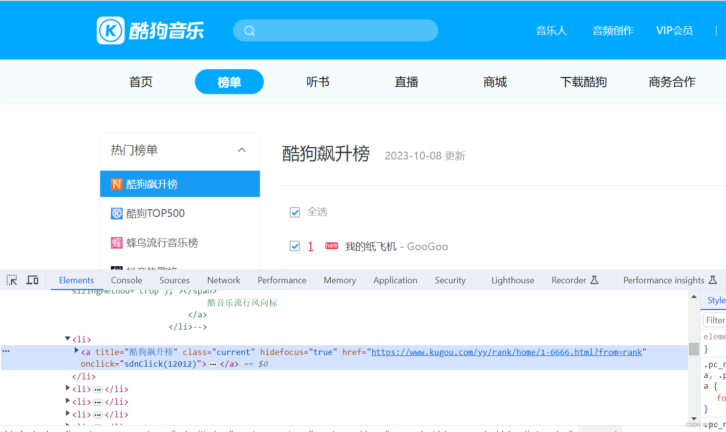Screen dimensions: 726x432
Task: Open the Application tab
Action: [x=395, y=280]
